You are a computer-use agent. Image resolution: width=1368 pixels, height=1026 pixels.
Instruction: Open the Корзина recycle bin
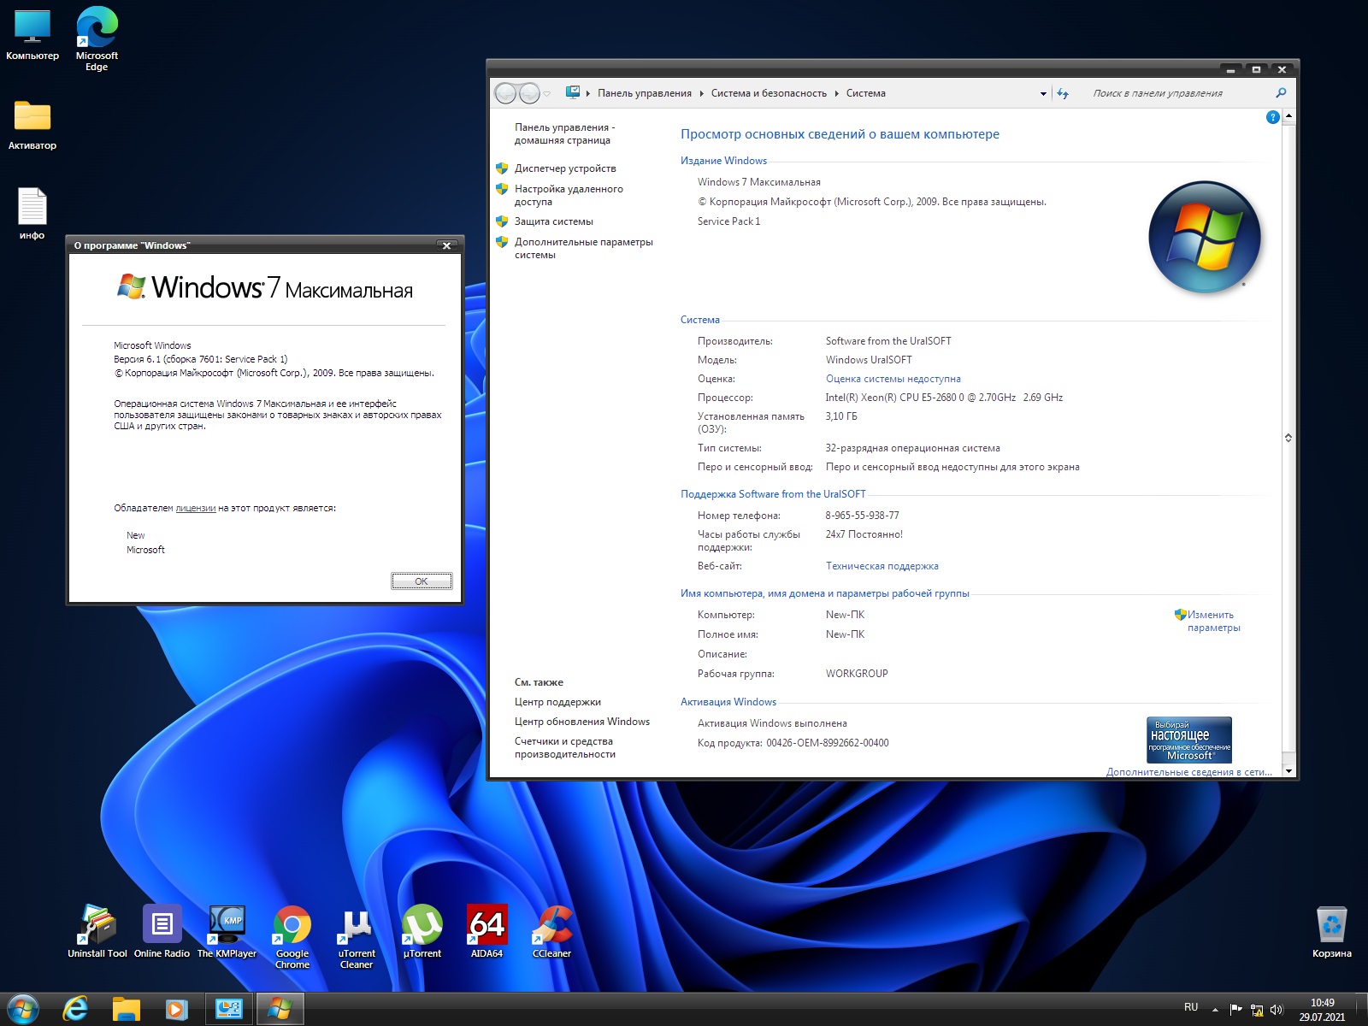(x=1331, y=932)
